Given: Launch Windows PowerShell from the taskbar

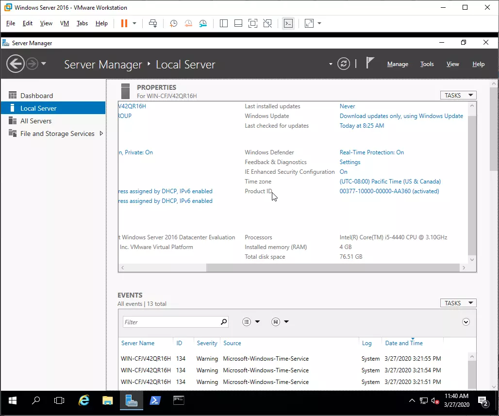Looking at the screenshot, I should tap(155, 400).
